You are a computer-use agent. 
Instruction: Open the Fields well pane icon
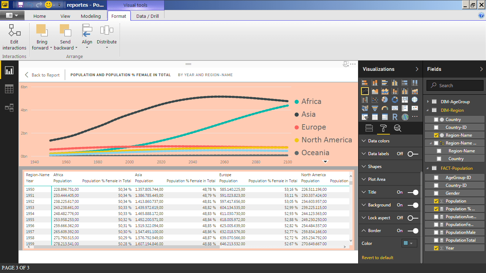point(369,128)
